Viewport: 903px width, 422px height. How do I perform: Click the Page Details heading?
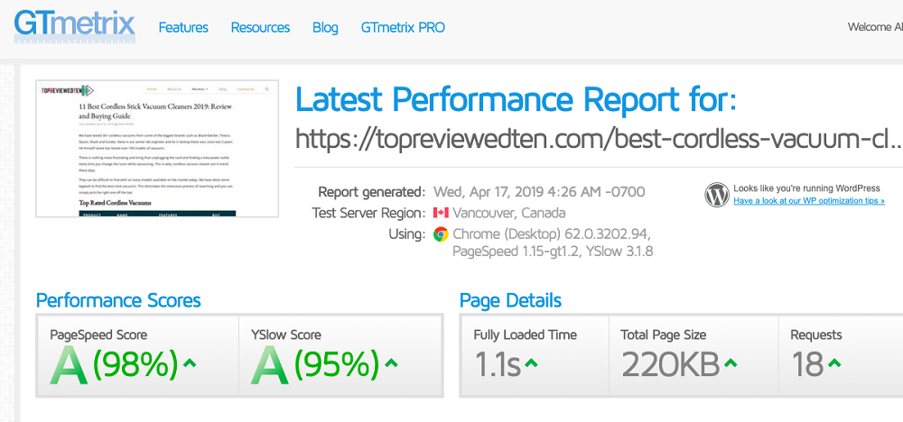coord(510,300)
